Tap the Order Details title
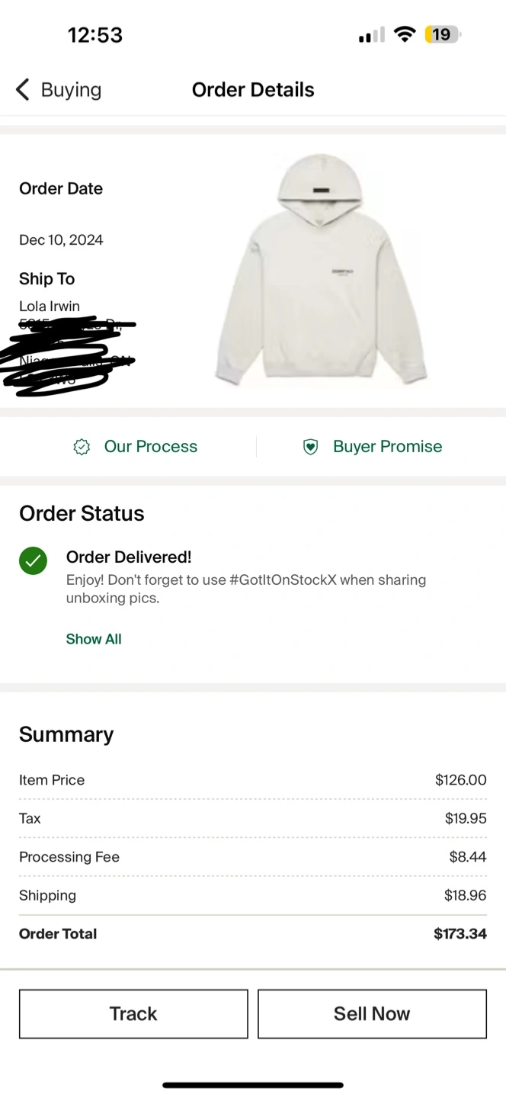This screenshot has height=1098, width=506. [x=253, y=90]
